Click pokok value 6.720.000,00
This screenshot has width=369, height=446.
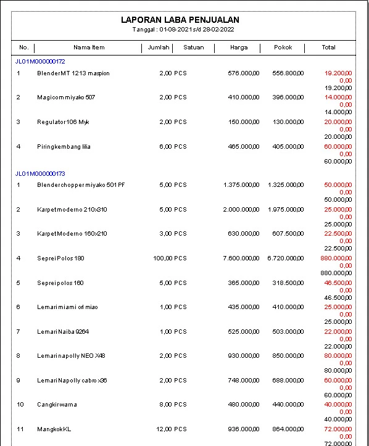pyautogui.click(x=286, y=258)
